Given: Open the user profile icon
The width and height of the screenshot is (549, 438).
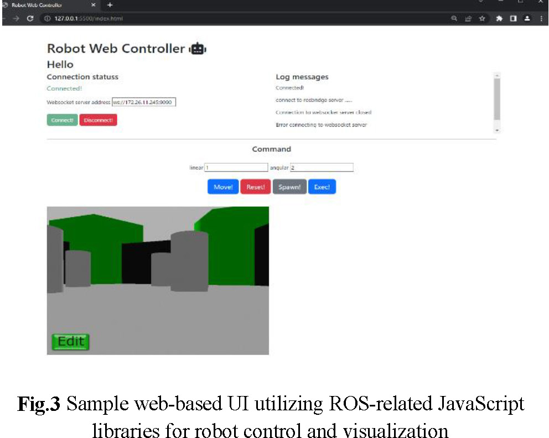Looking at the screenshot, I should (527, 18).
